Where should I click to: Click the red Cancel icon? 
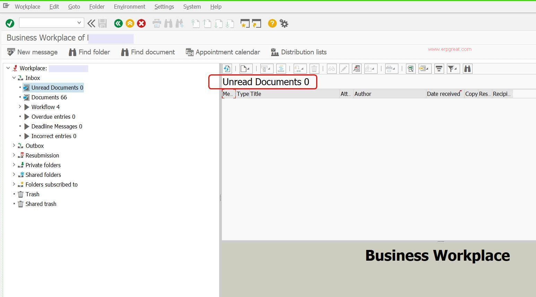click(141, 23)
